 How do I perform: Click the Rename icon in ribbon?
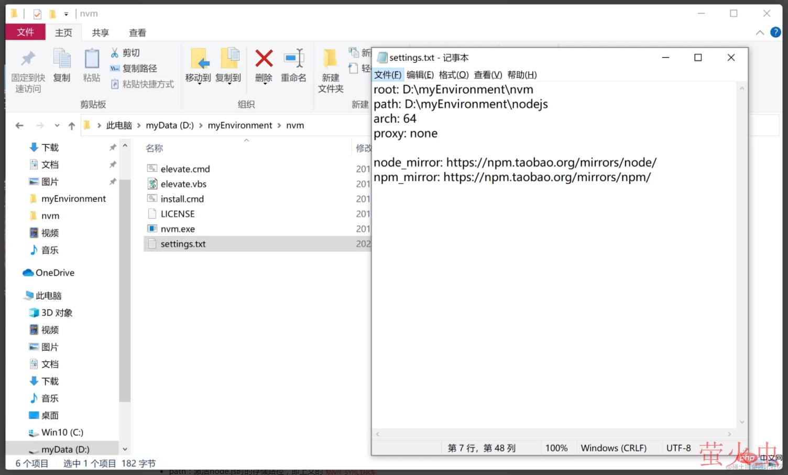point(293,59)
